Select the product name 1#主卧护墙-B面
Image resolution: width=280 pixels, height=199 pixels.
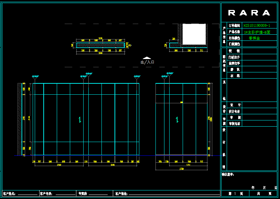pyautogui.click(x=257, y=32)
